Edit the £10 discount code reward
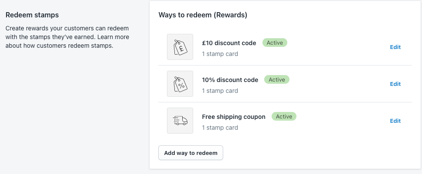 click(395, 47)
